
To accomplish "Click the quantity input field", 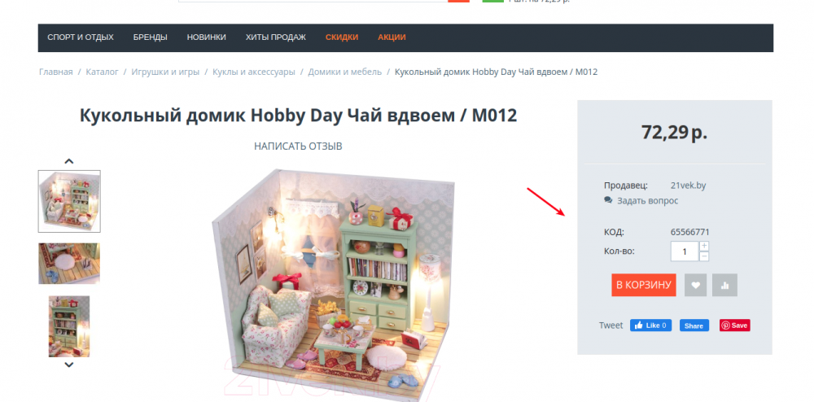I will 685,251.
